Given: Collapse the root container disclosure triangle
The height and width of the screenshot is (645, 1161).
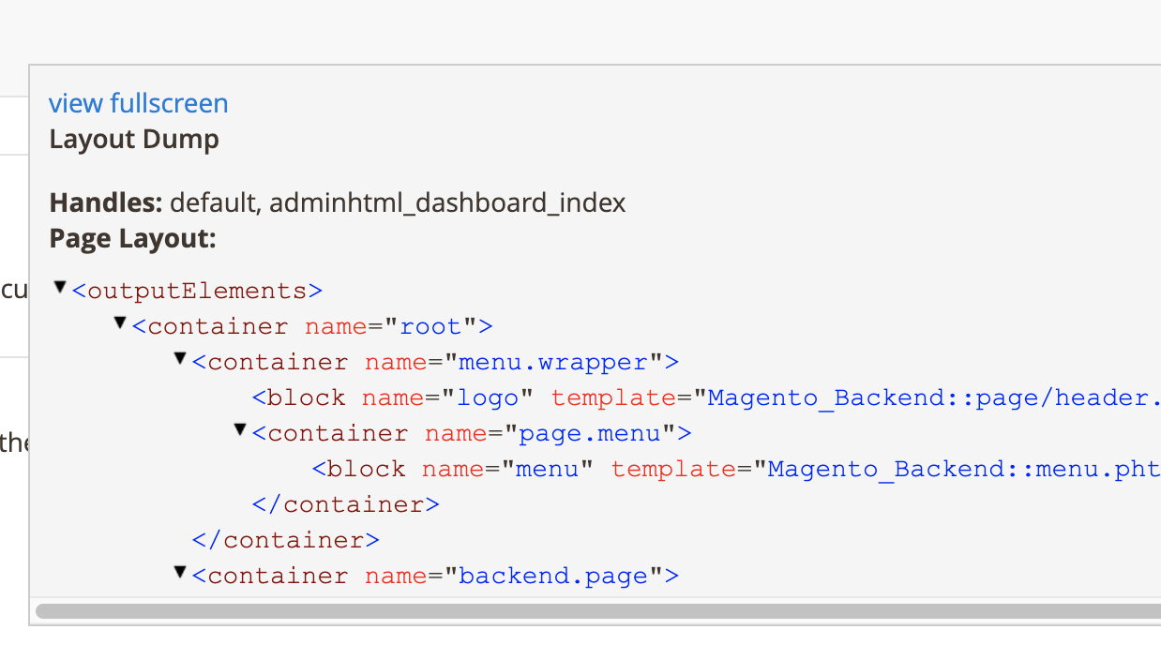Looking at the screenshot, I should (x=120, y=323).
